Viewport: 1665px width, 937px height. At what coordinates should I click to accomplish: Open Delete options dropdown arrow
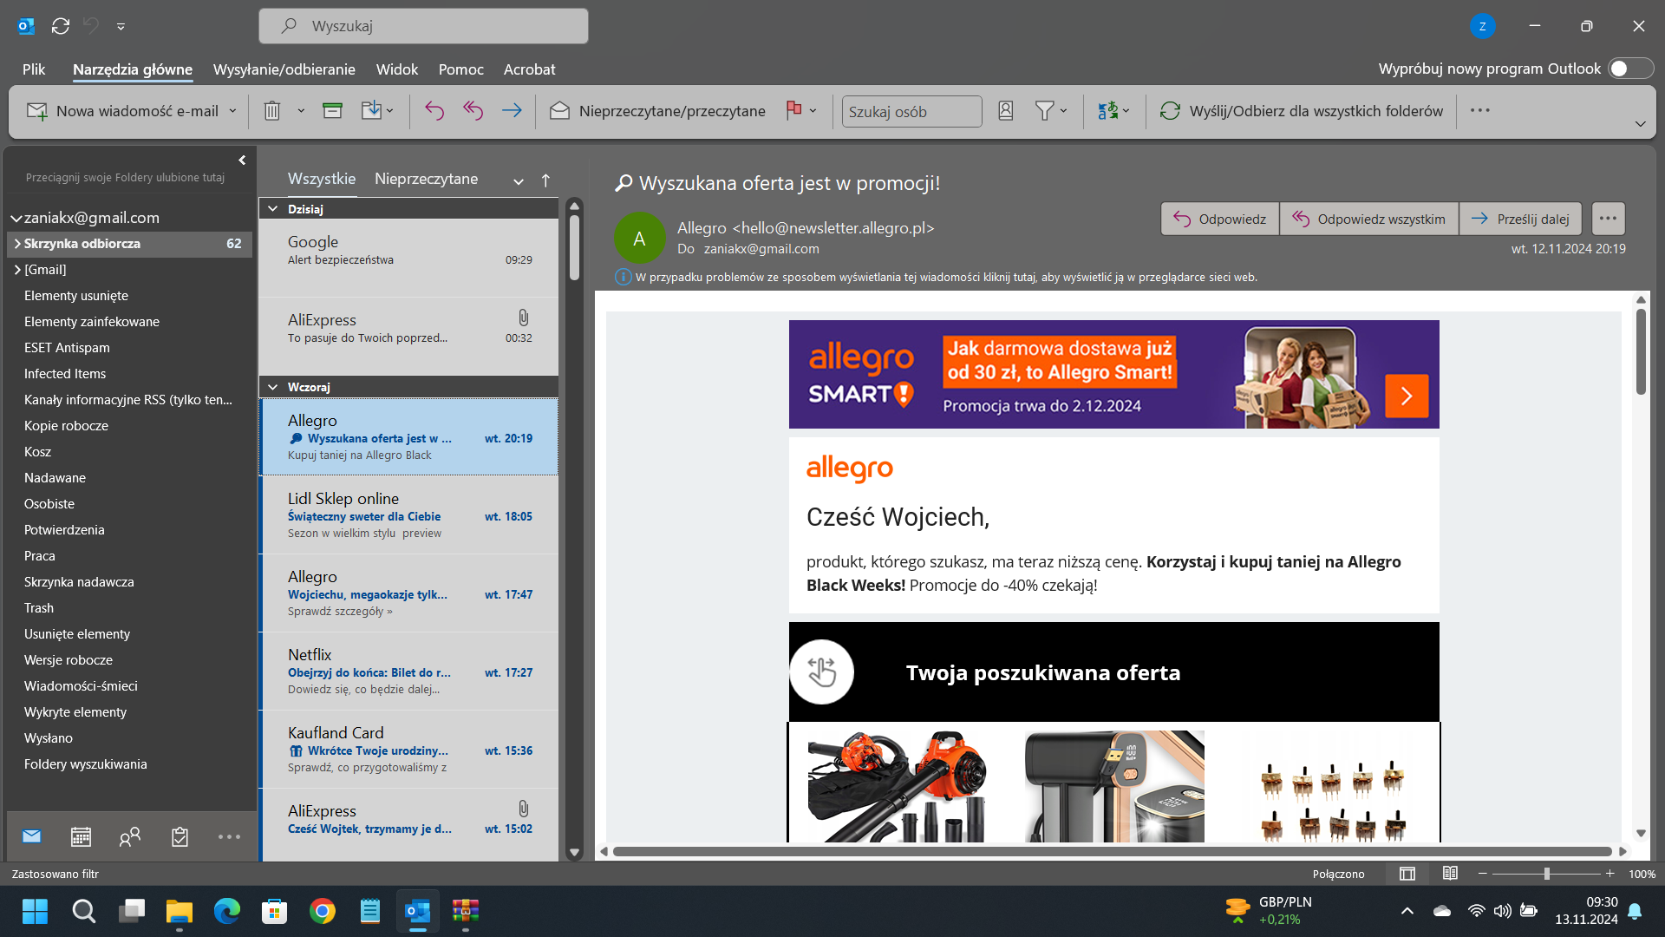301,111
